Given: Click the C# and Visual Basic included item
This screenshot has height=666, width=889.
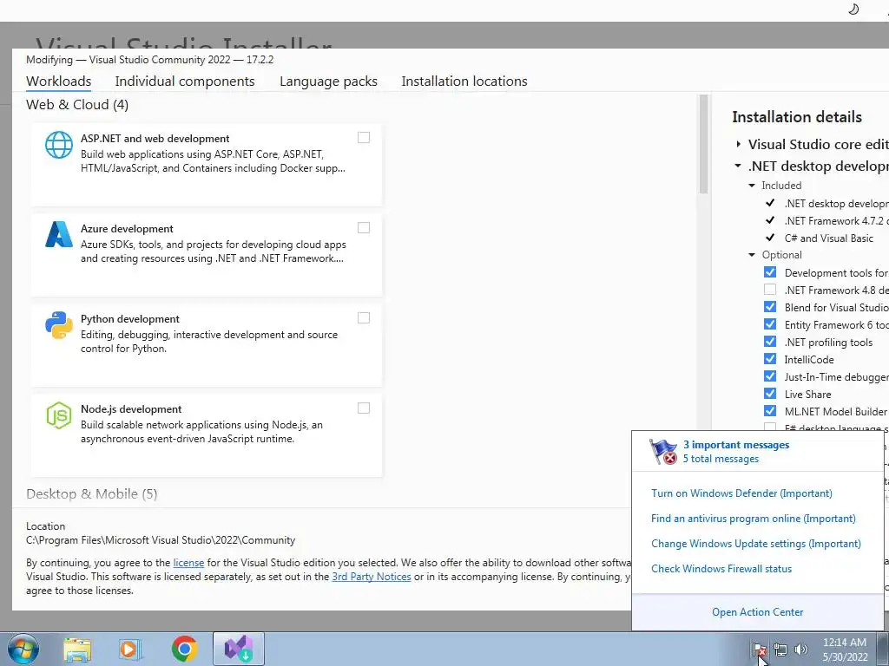Looking at the screenshot, I should (828, 238).
